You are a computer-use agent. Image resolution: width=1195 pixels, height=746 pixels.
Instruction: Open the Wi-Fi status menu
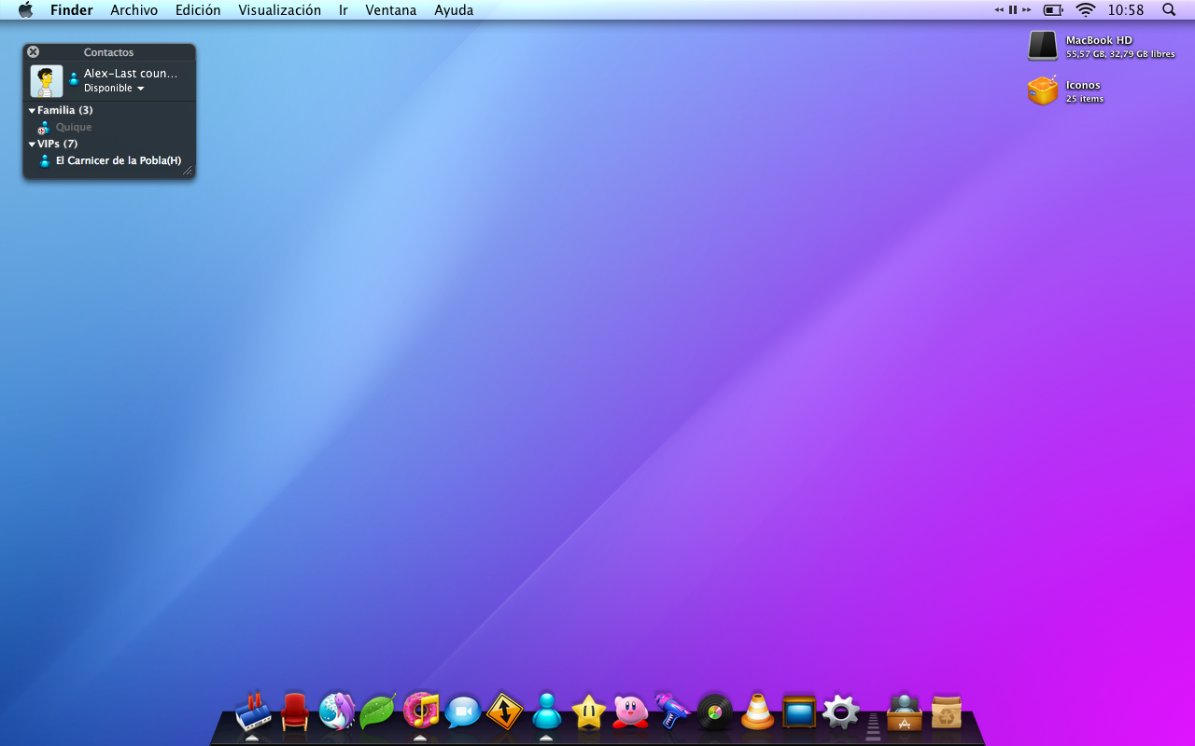coord(1085,10)
